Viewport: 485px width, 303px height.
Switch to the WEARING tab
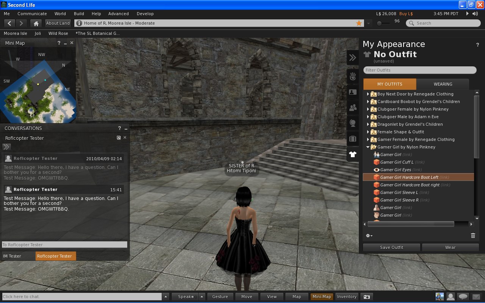pos(443,84)
